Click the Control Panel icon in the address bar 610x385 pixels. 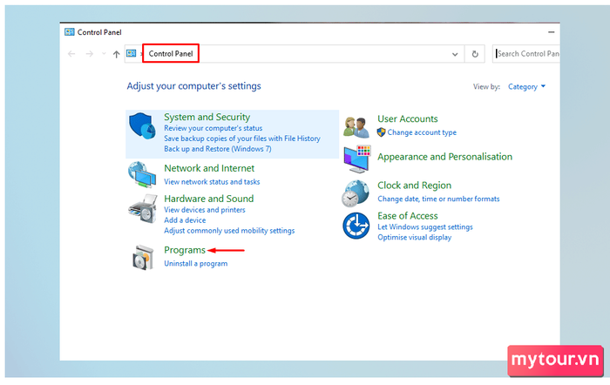132,53
